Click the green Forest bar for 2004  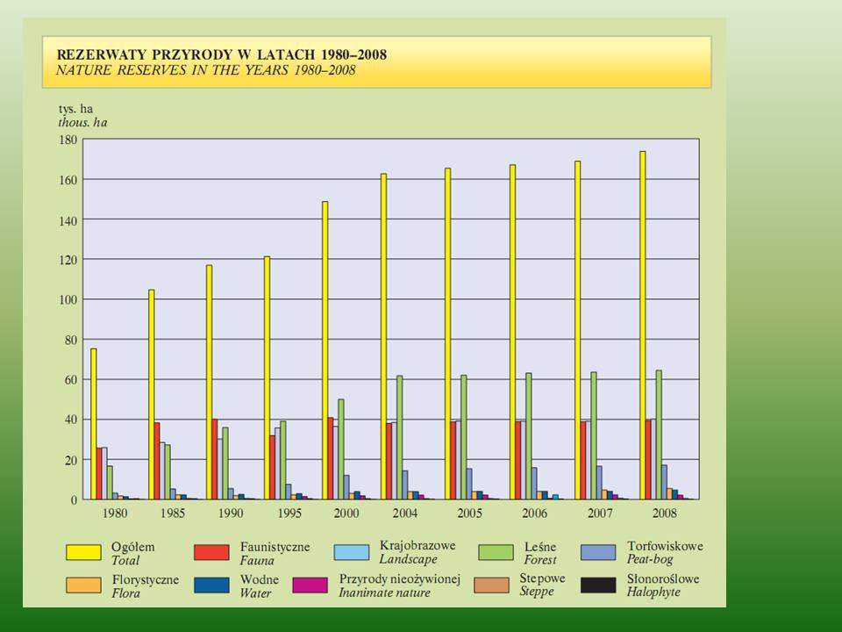click(400, 437)
